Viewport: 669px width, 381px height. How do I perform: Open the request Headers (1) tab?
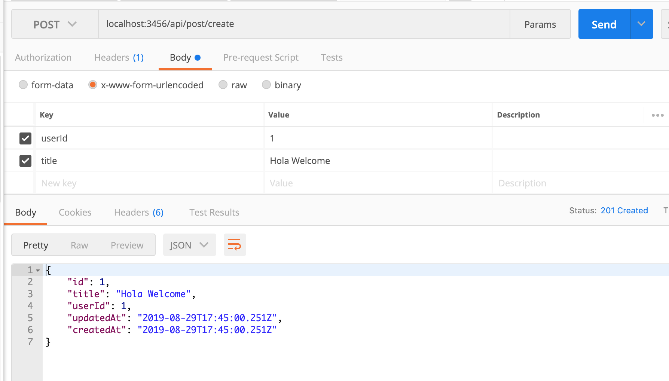point(119,58)
